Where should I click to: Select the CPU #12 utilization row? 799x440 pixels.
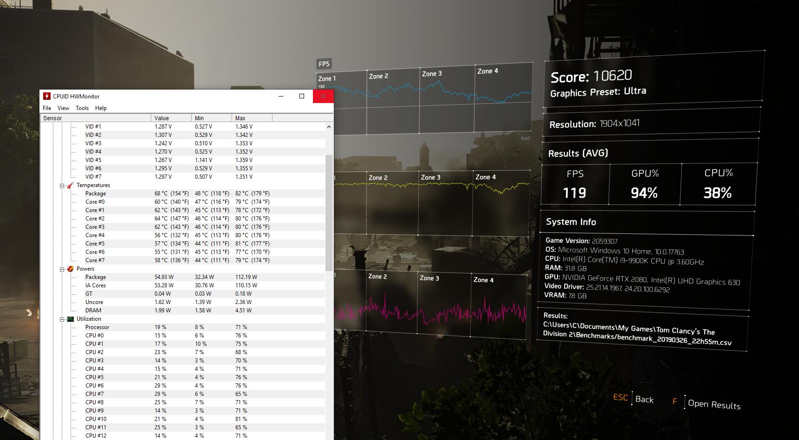(182, 436)
